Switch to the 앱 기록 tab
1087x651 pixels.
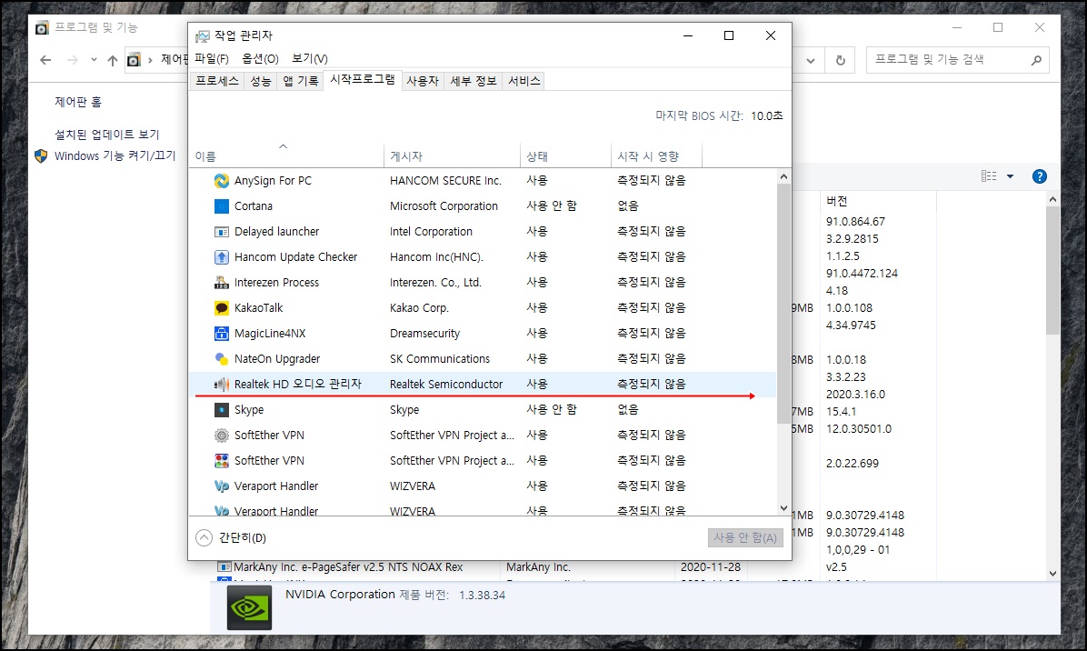tap(300, 81)
